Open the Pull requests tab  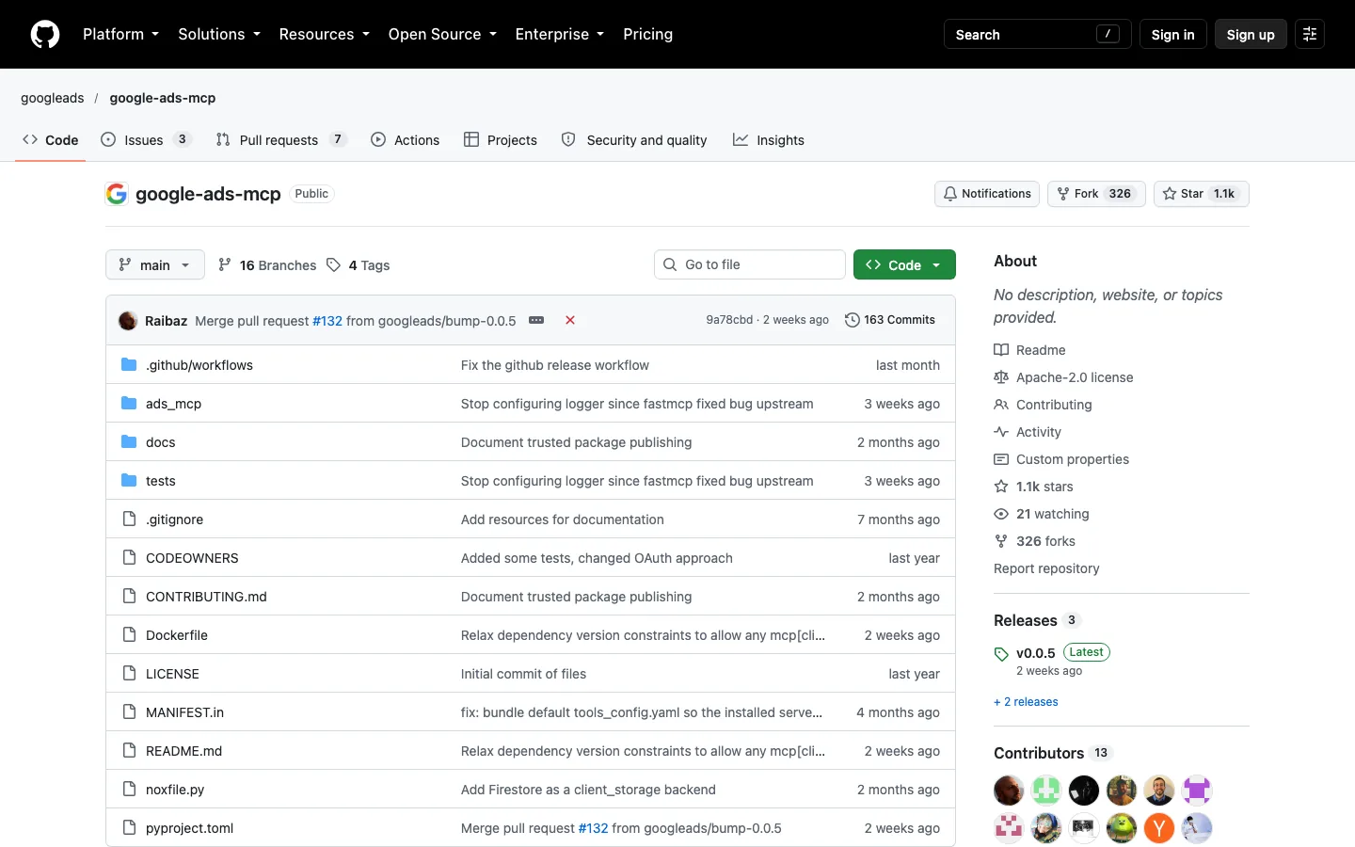281,139
